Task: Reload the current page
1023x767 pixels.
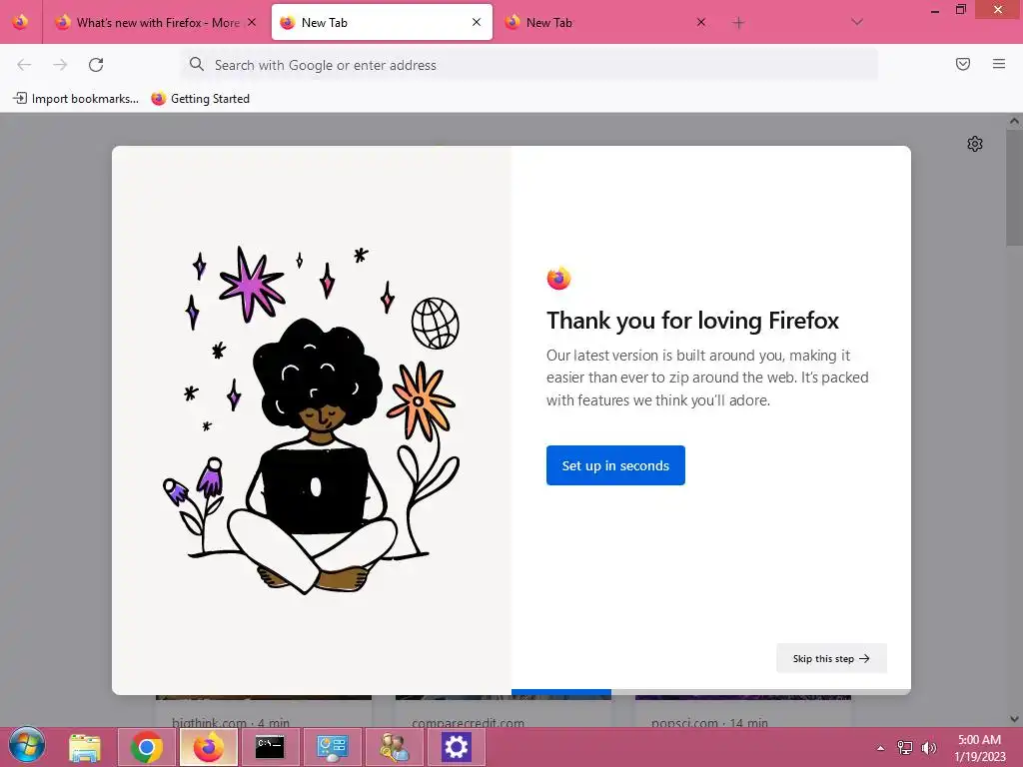Action: tap(96, 65)
